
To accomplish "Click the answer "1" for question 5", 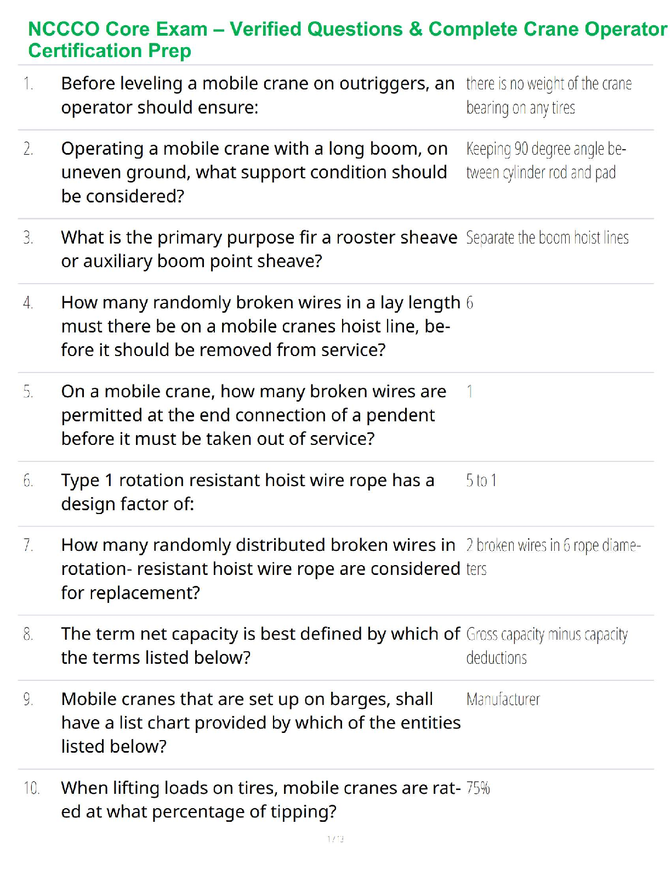I will (x=470, y=392).
